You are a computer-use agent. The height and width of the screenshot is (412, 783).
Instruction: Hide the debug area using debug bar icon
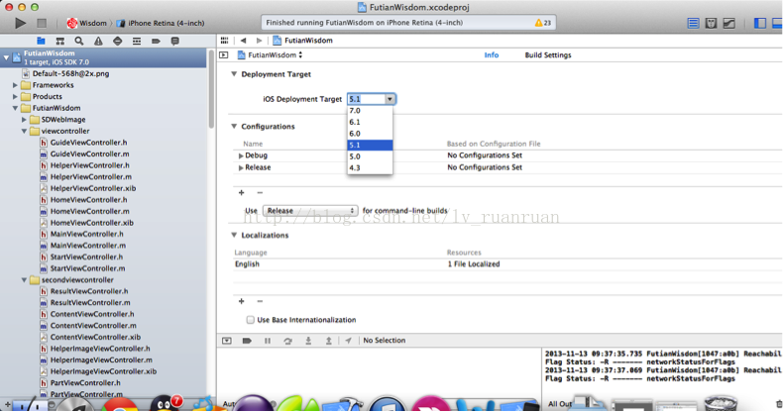tap(227, 340)
